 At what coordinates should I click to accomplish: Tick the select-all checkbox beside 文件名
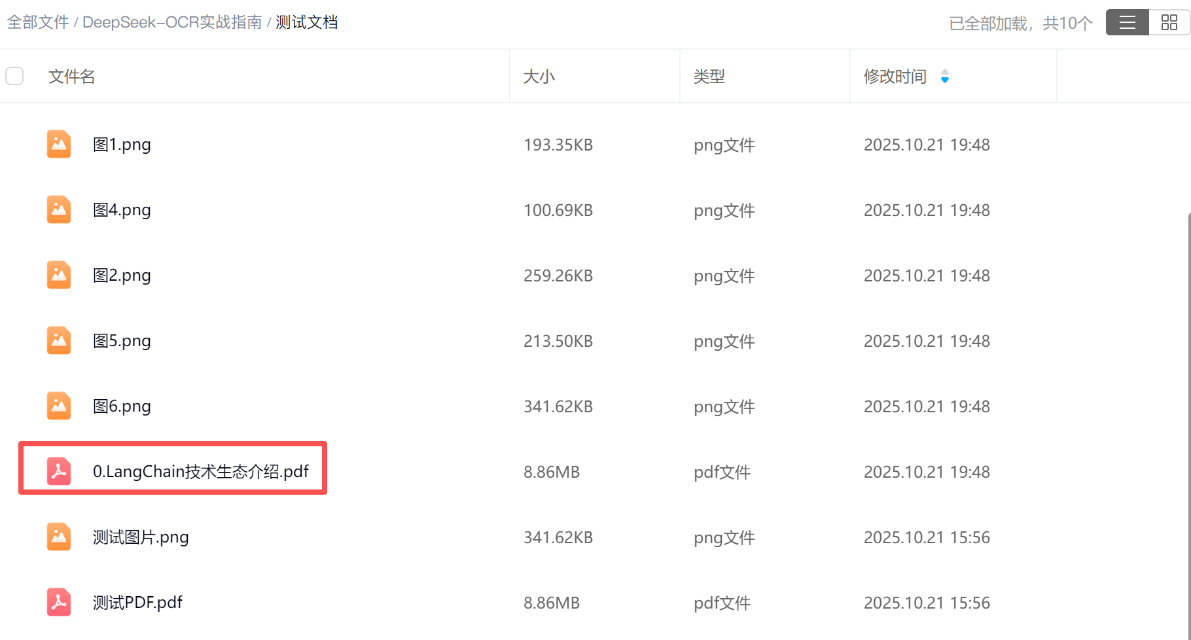pos(14,76)
